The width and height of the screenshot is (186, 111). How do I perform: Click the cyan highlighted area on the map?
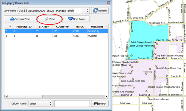click(148, 33)
